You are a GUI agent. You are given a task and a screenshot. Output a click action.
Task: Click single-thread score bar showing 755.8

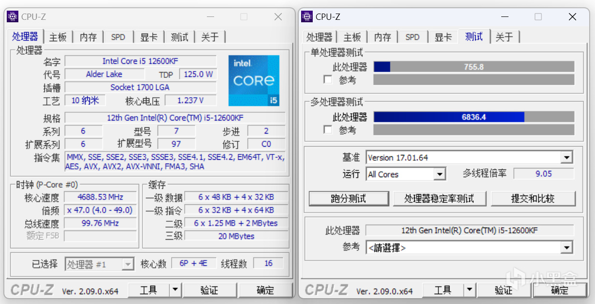tap(474, 67)
